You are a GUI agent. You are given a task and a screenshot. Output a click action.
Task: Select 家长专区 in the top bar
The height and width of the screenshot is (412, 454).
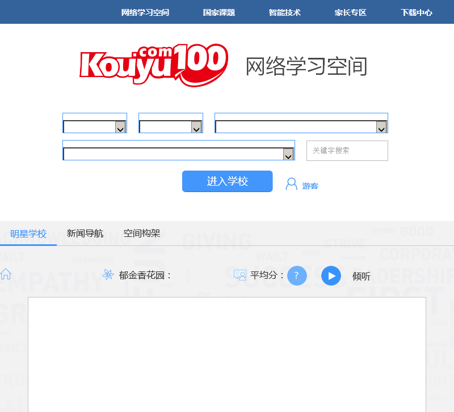[350, 12]
